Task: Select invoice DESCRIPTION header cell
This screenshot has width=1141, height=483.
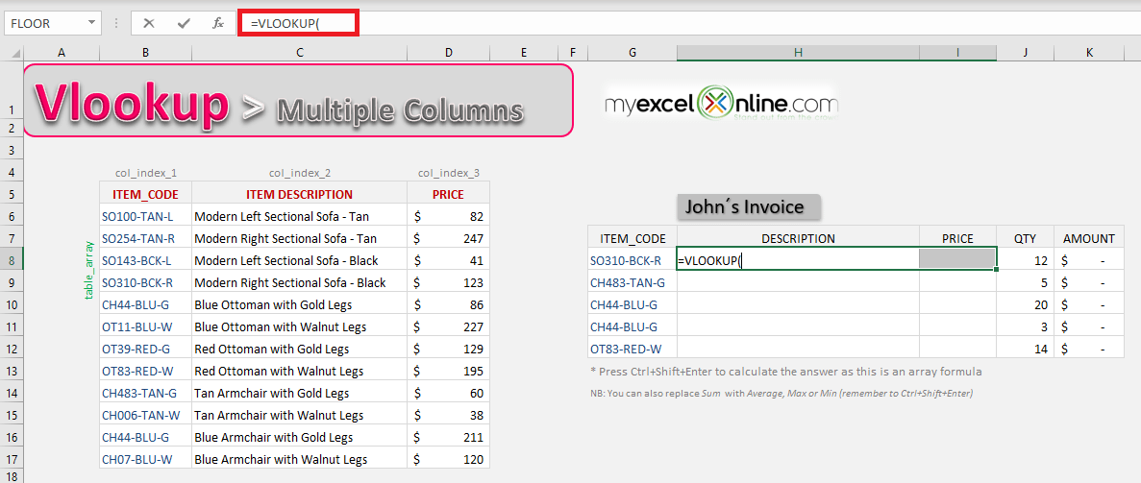Action: [x=798, y=238]
